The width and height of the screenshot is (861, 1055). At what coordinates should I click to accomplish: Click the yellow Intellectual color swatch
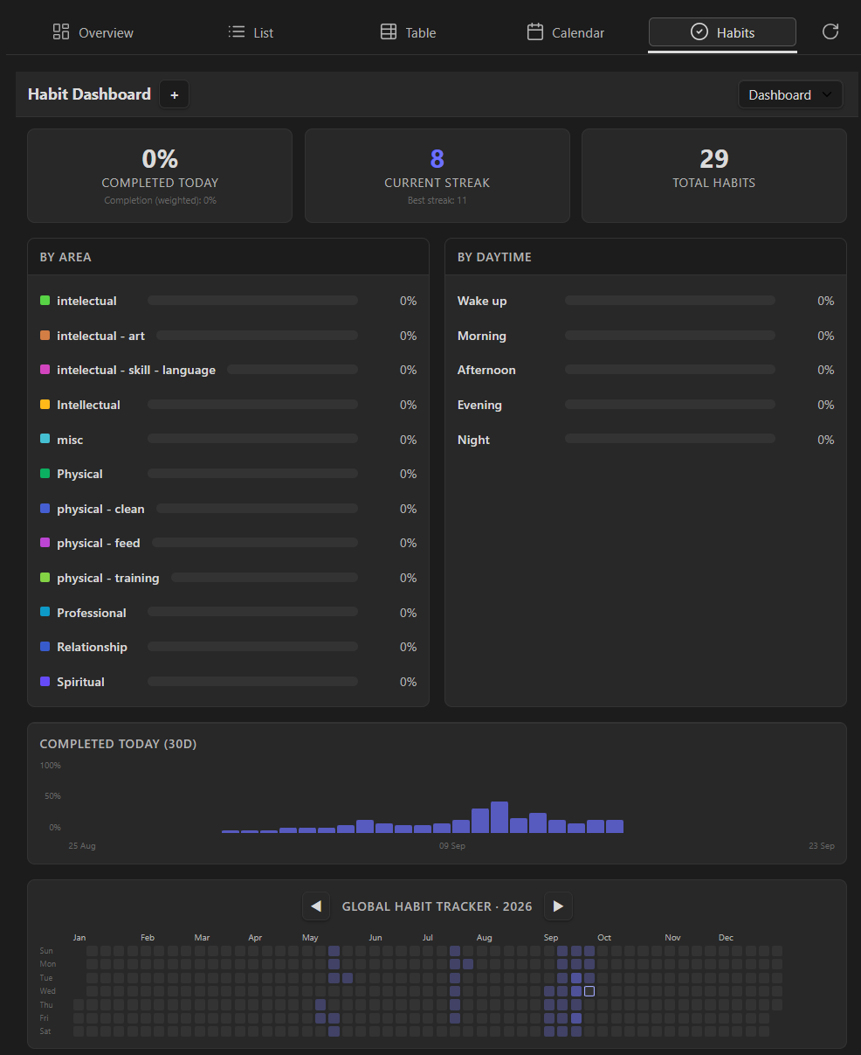pos(45,405)
